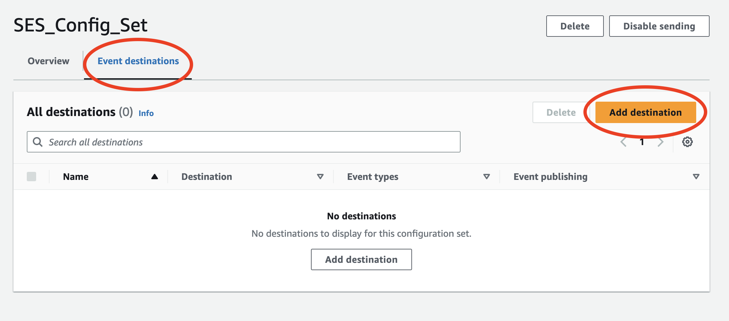Switch to the Event destinations tab
729x321 pixels.
138,61
